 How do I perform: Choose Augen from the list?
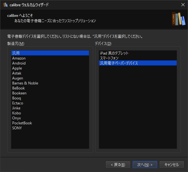(50, 78)
